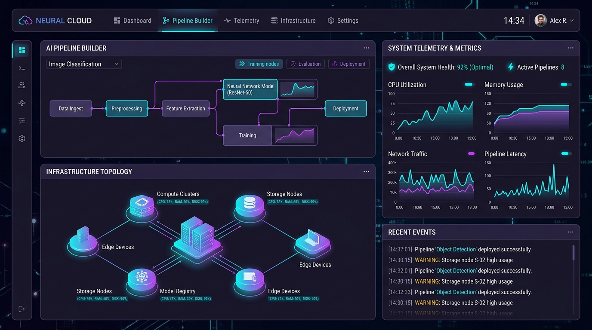Go to the Infrastructure tab
Image resolution: width=592 pixels, height=330 pixels.
coord(293,21)
